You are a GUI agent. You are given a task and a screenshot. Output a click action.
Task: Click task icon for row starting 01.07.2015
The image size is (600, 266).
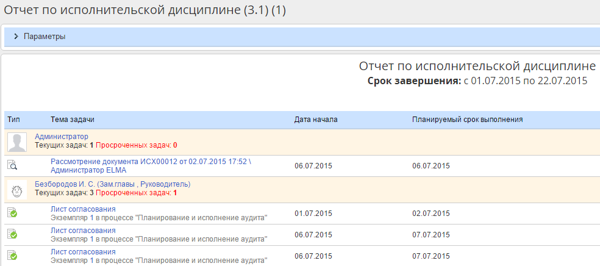[12, 213]
